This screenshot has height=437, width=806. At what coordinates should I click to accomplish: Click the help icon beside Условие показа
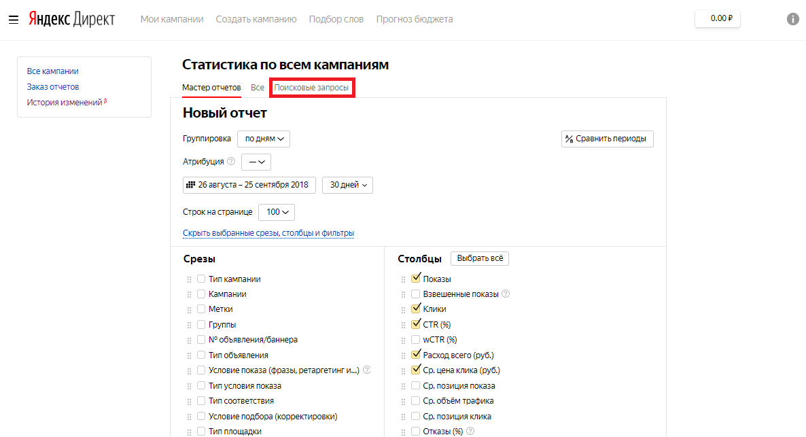coord(366,370)
